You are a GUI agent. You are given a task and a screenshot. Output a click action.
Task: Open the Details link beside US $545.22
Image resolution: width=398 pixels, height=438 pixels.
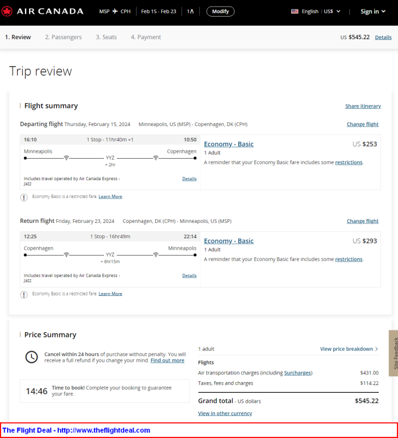click(383, 37)
